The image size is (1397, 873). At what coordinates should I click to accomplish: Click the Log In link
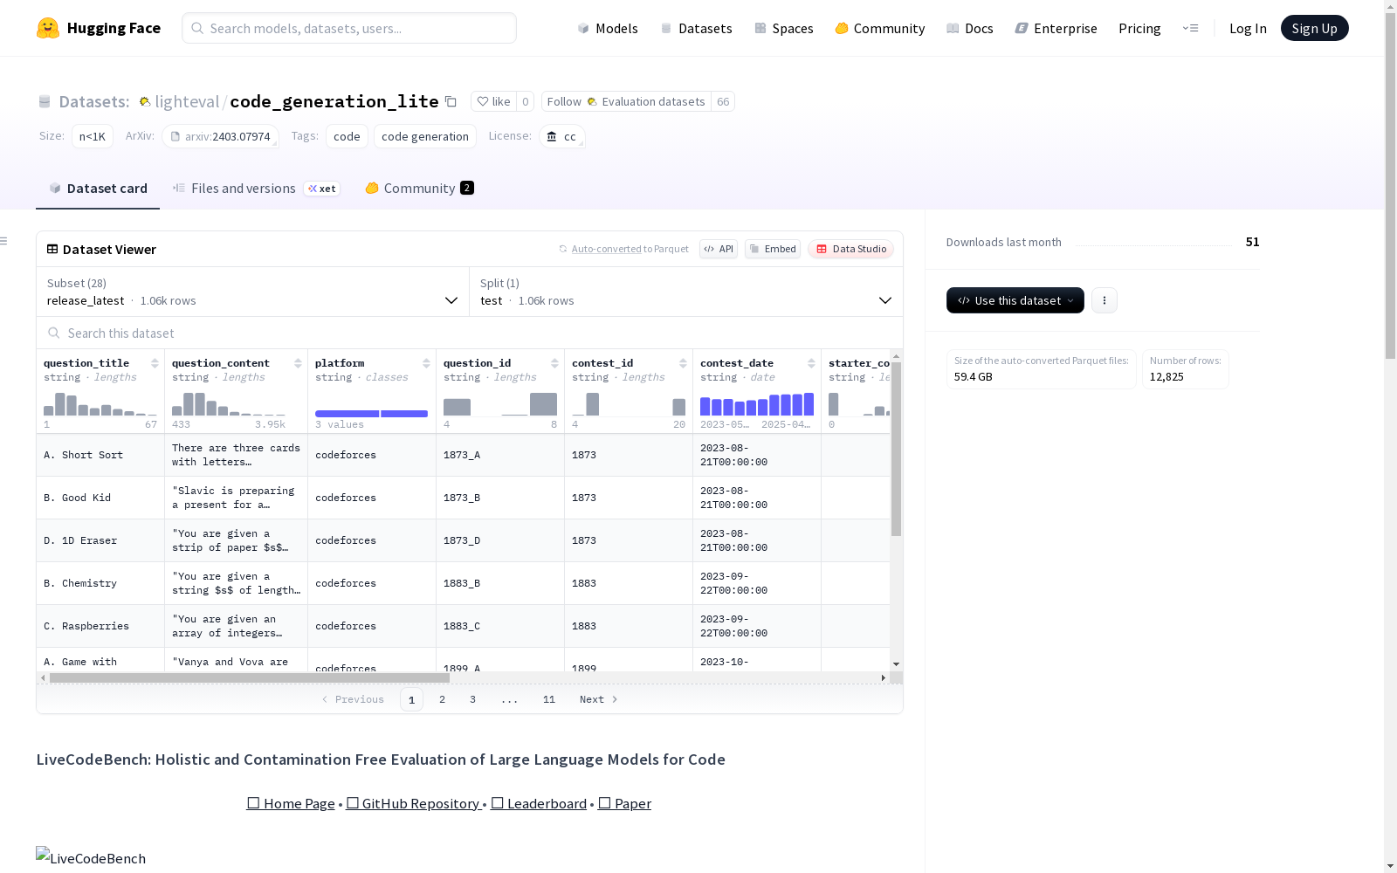click(1248, 28)
